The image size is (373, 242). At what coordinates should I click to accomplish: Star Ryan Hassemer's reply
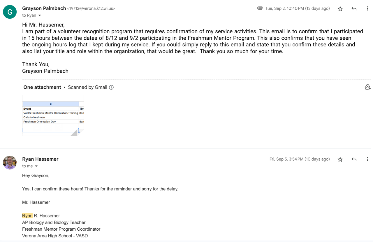click(x=340, y=159)
